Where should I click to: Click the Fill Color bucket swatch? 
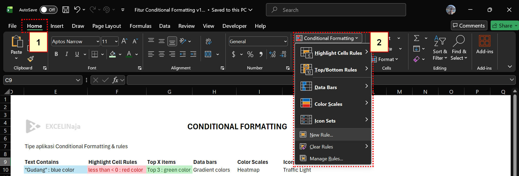113,54
